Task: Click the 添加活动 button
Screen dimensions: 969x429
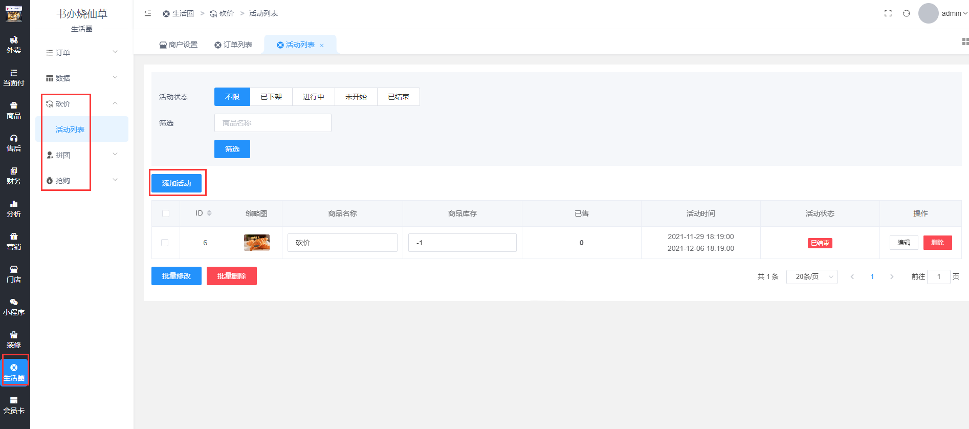Action: (x=177, y=183)
